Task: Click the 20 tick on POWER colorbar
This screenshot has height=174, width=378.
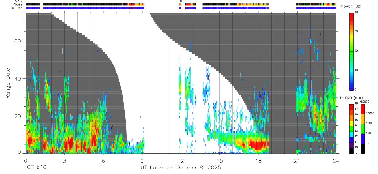Action: [356, 51]
